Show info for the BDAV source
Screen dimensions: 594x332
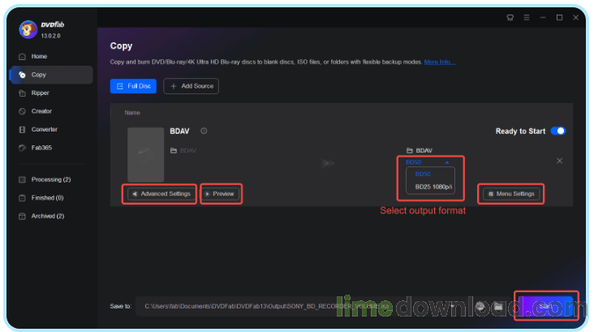[204, 131]
